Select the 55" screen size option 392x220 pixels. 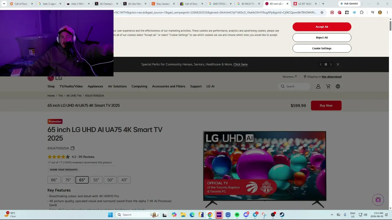tap(96, 180)
